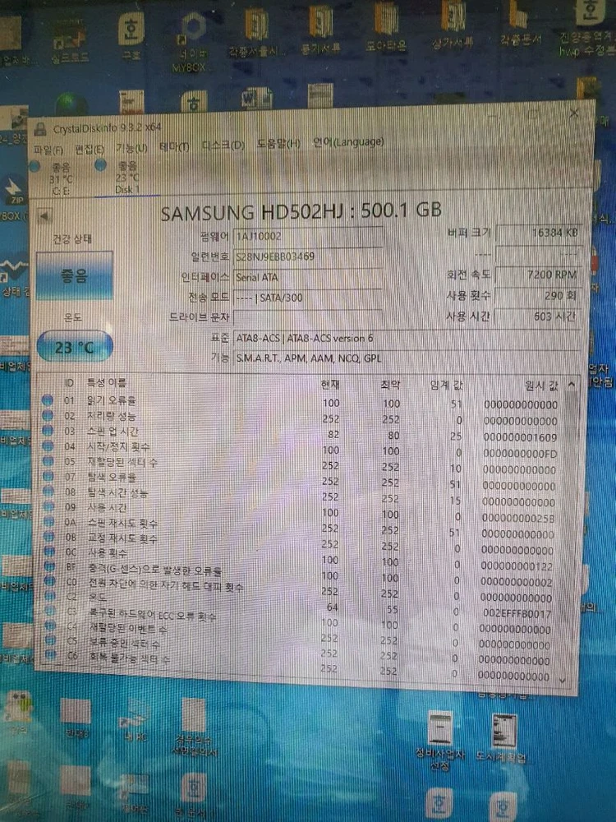The height and width of the screenshot is (822, 616).
Task: Click the status circle for 회복 불가능 섹터 수 row
Action: pos(50,654)
